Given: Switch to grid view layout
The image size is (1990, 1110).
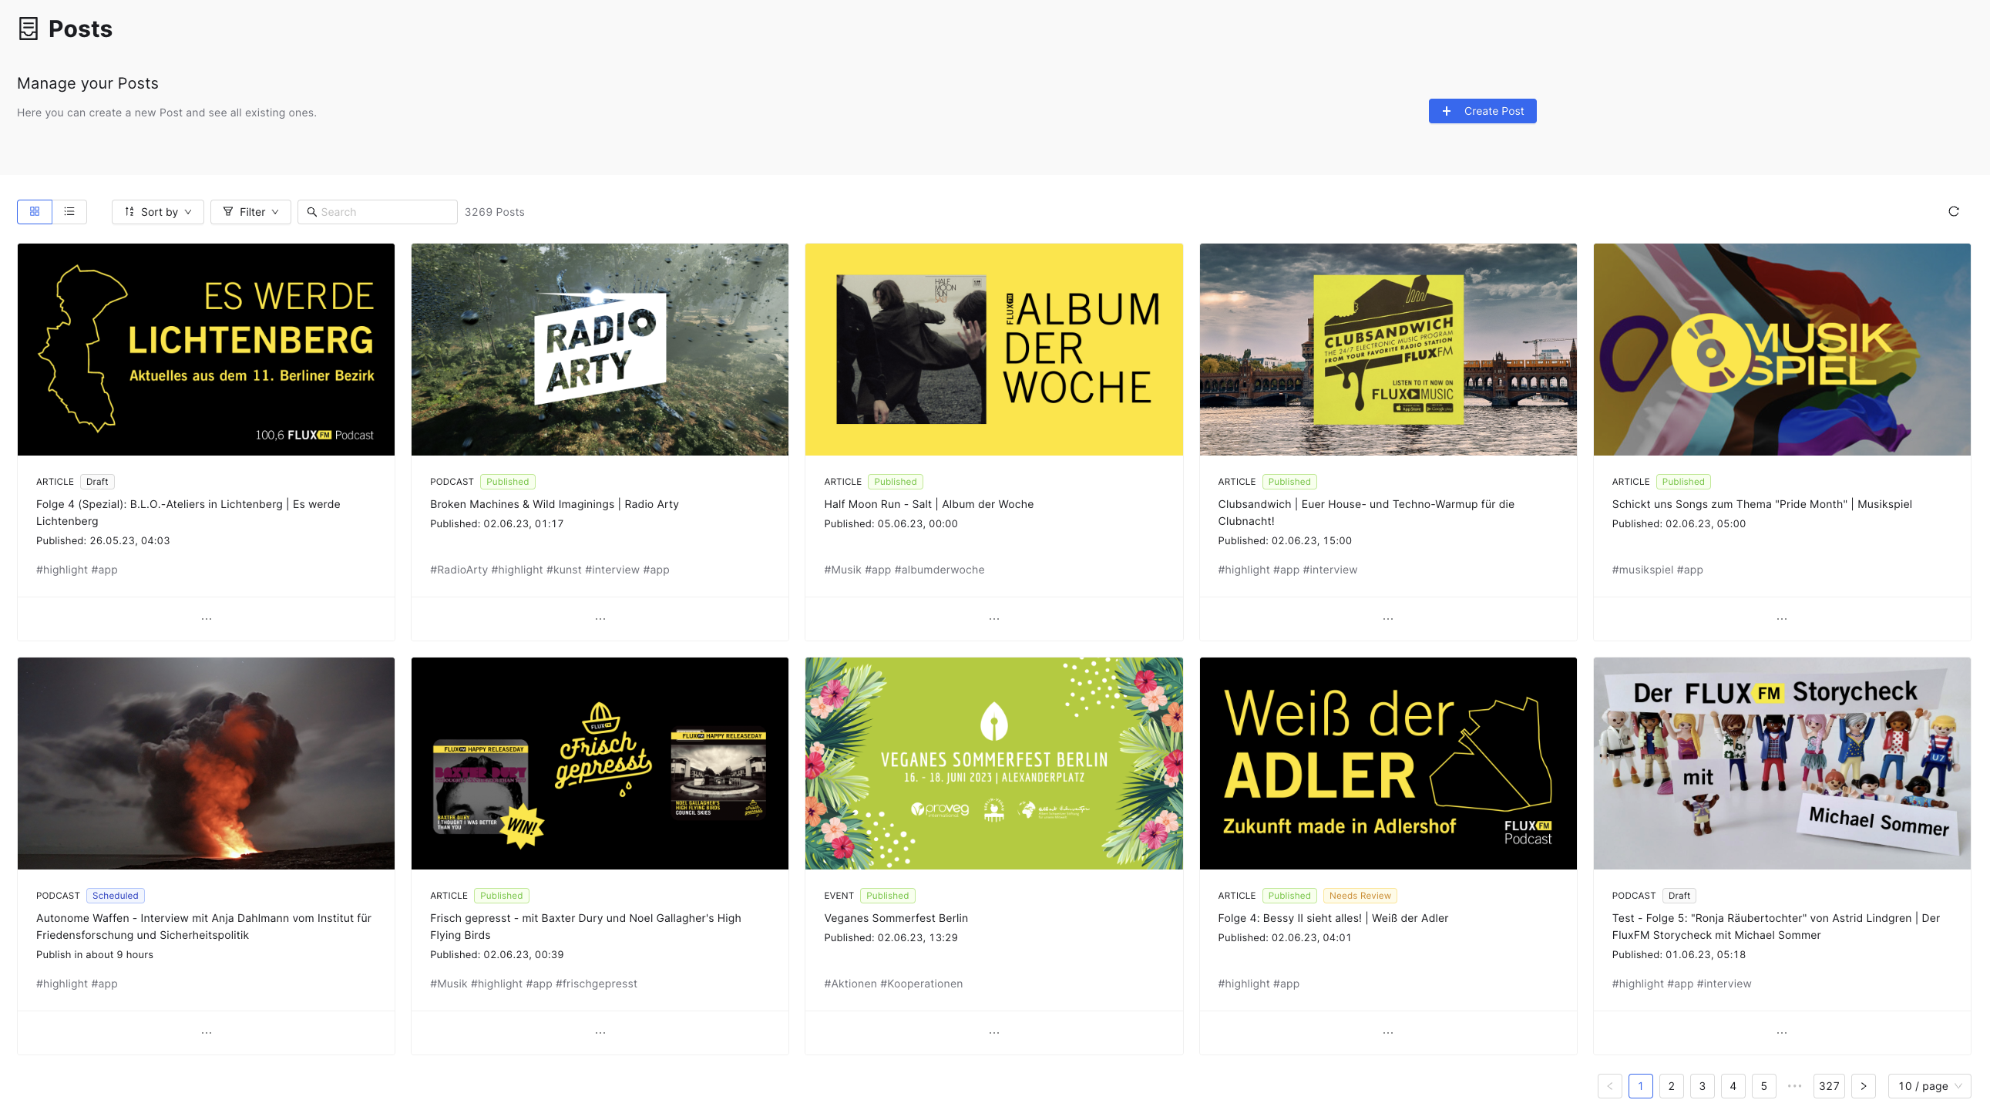Looking at the screenshot, I should click(x=35, y=212).
